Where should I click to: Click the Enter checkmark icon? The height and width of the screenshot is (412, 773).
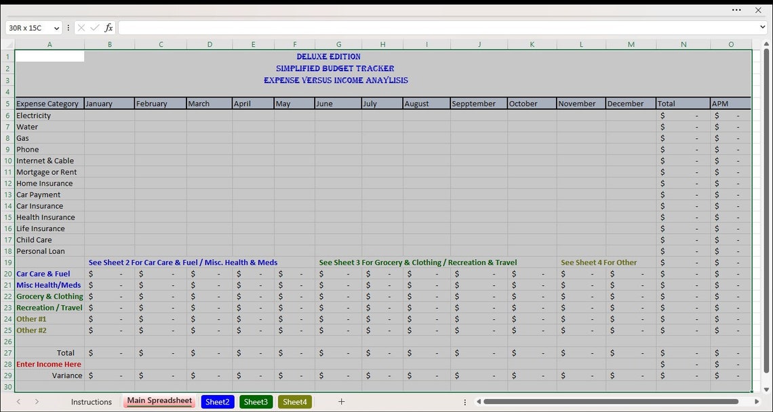click(x=94, y=28)
